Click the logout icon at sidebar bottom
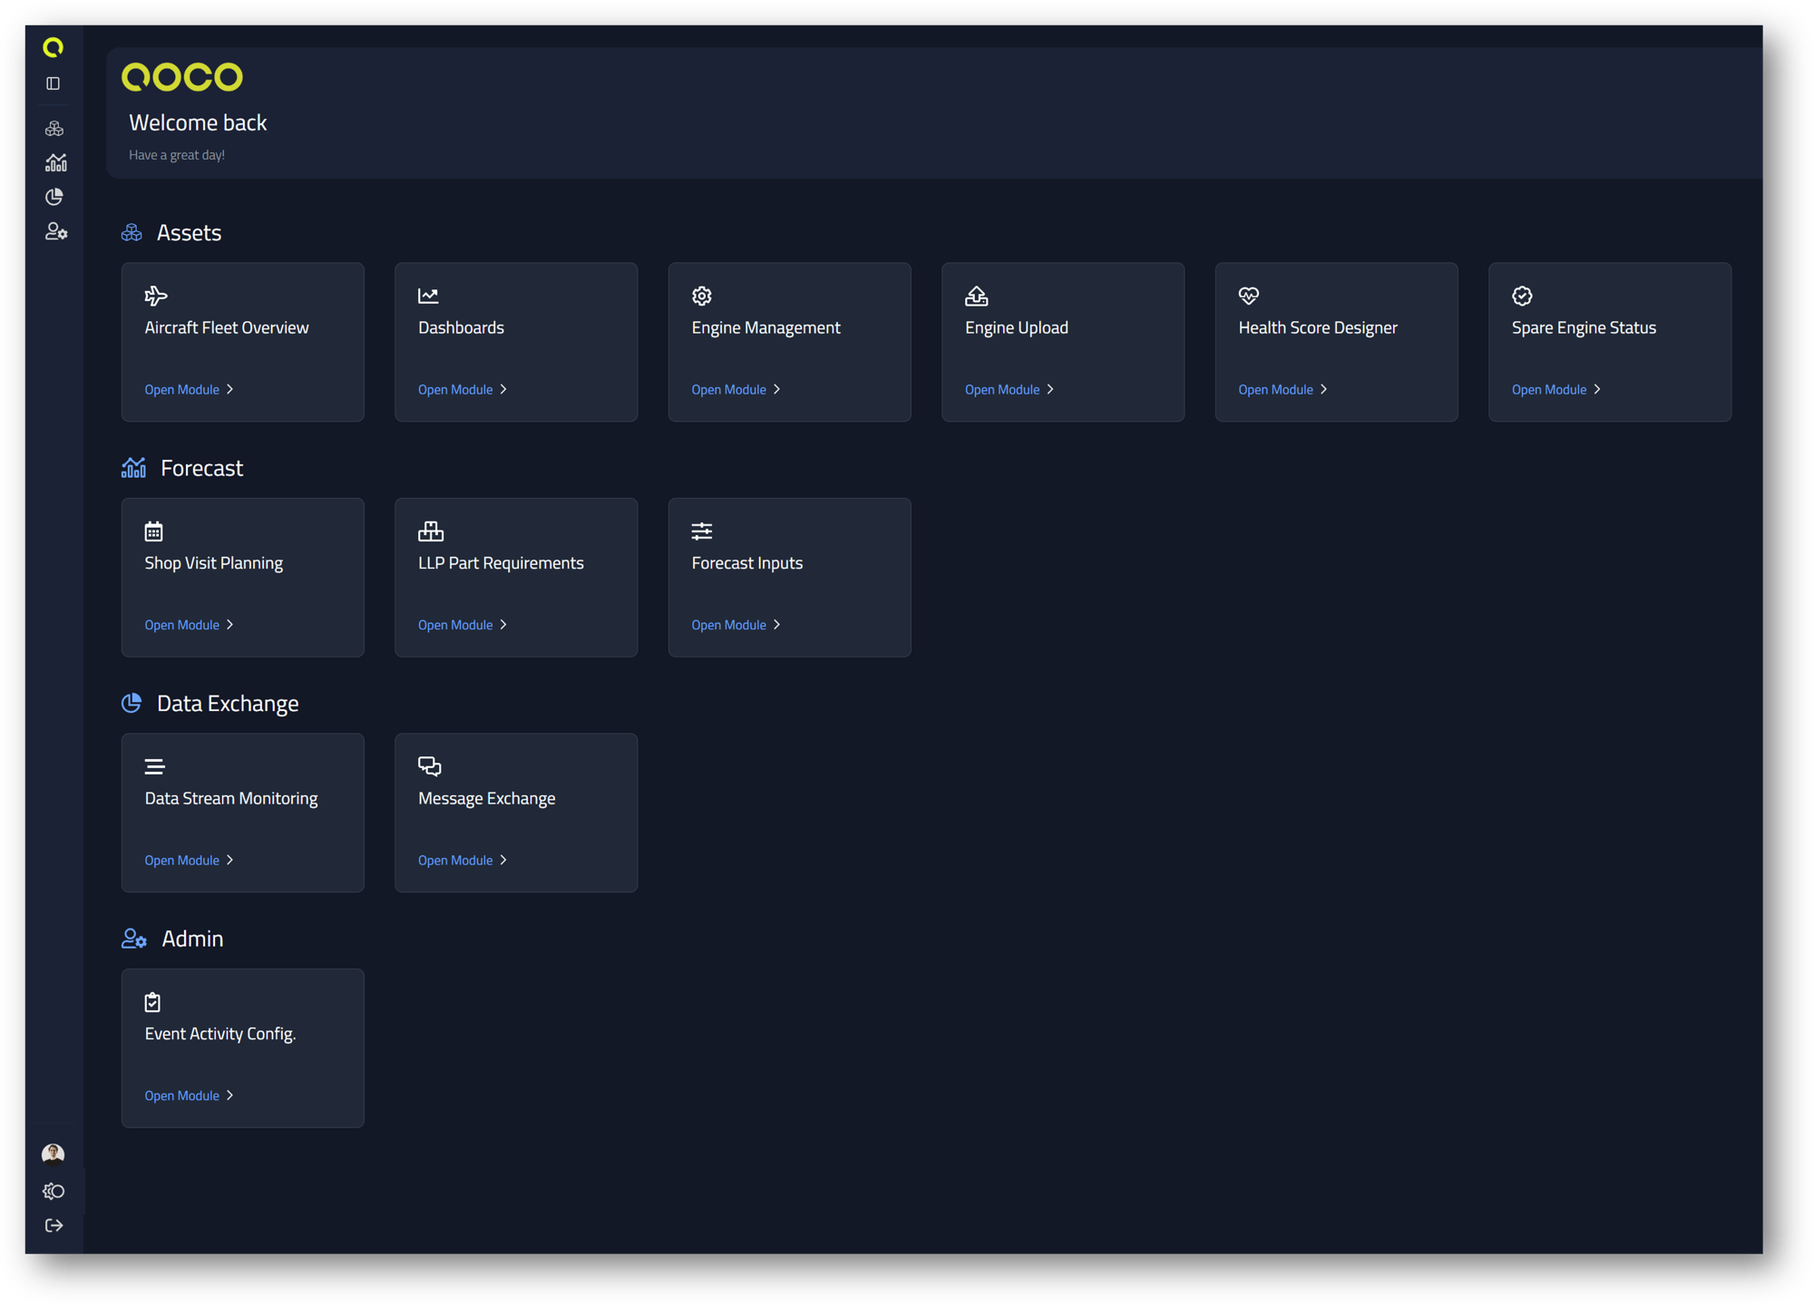Screen dimensions: 1814x1305 pyautogui.click(x=54, y=1225)
